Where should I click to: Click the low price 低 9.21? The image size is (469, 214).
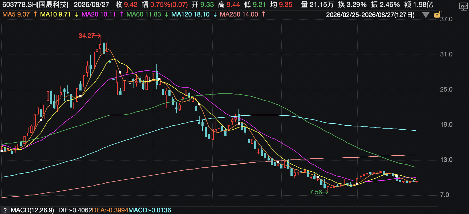coord(255,5)
